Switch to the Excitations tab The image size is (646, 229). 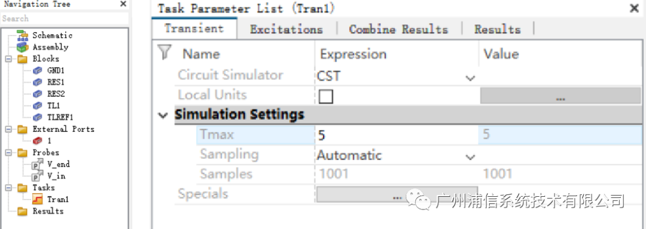pyautogui.click(x=287, y=30)
